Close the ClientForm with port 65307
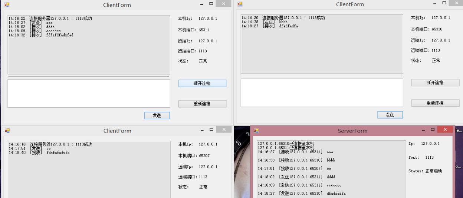This screenshot has width=463, height=198. point(224,130)
